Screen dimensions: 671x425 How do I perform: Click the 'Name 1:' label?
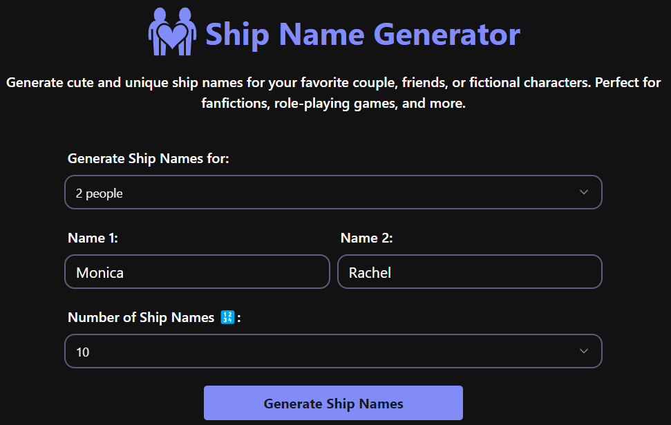coord(93,238)
